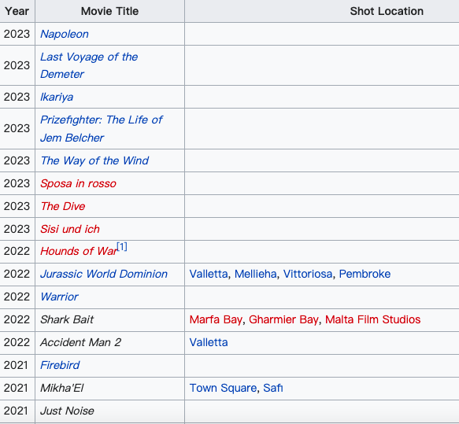Click the Year column header
The height and width of the screenshot is (424, 459).
(17, 11)
